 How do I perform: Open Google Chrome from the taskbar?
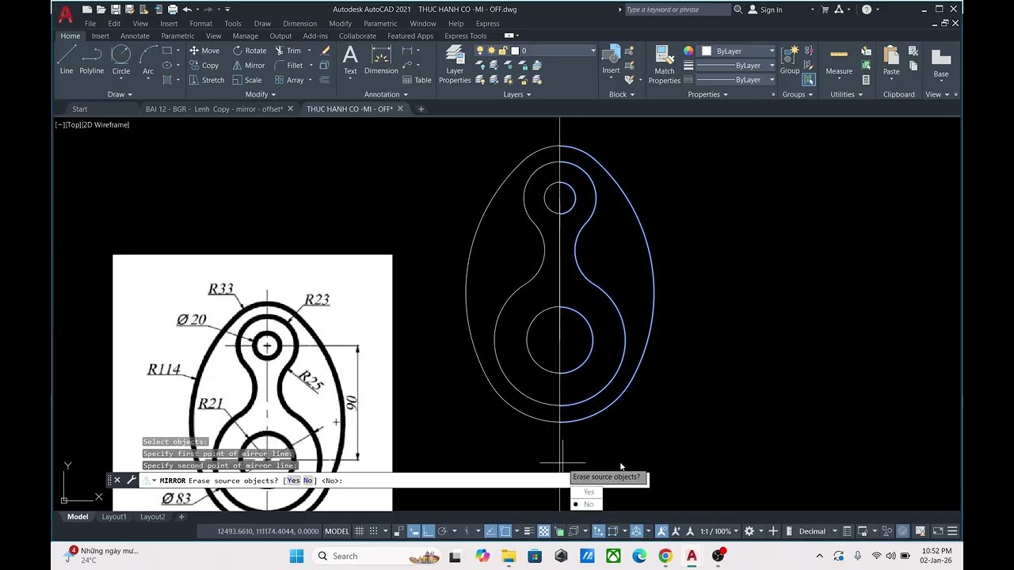click(665, 556)
